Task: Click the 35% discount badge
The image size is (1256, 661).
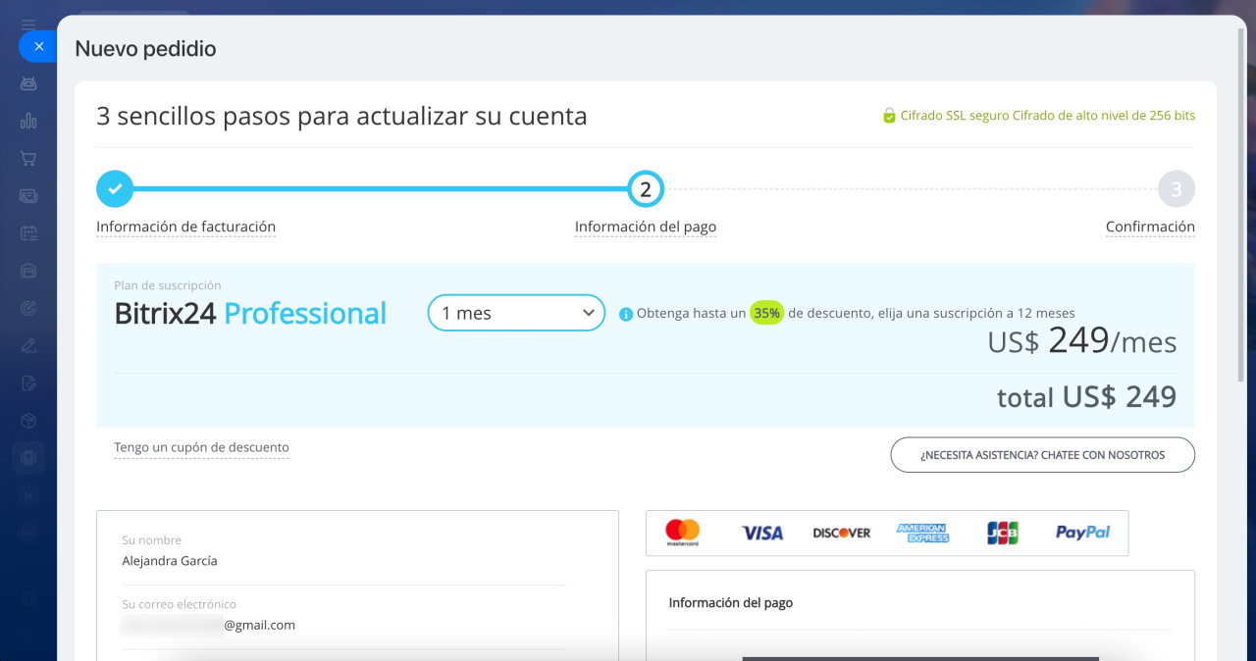Action: (767, 314)
